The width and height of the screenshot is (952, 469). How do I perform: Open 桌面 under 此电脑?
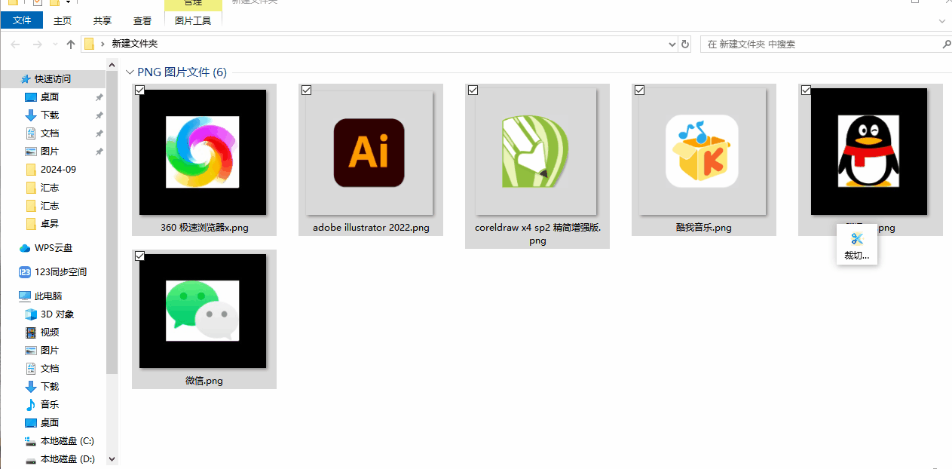50,423
